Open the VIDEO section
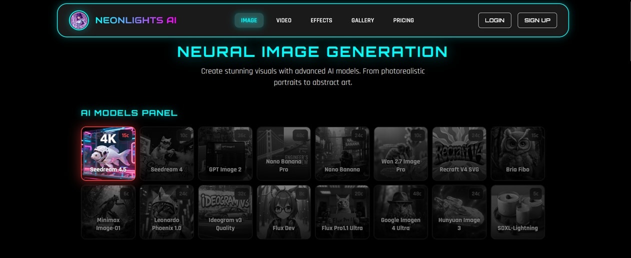 pyautogui.click(x=283, y=20)
